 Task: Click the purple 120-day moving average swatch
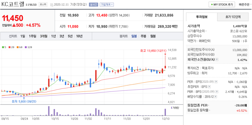click(26, 47)
